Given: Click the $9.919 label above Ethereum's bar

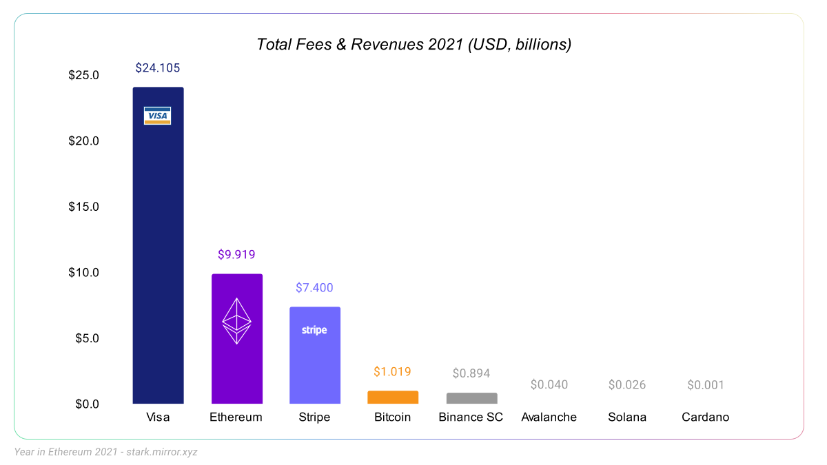Looking at the screenshot, I should coord(236,254).
